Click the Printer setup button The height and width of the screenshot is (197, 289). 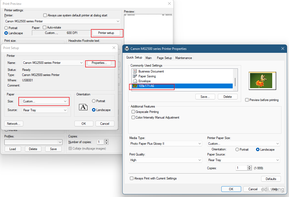[x=106, y=33]
